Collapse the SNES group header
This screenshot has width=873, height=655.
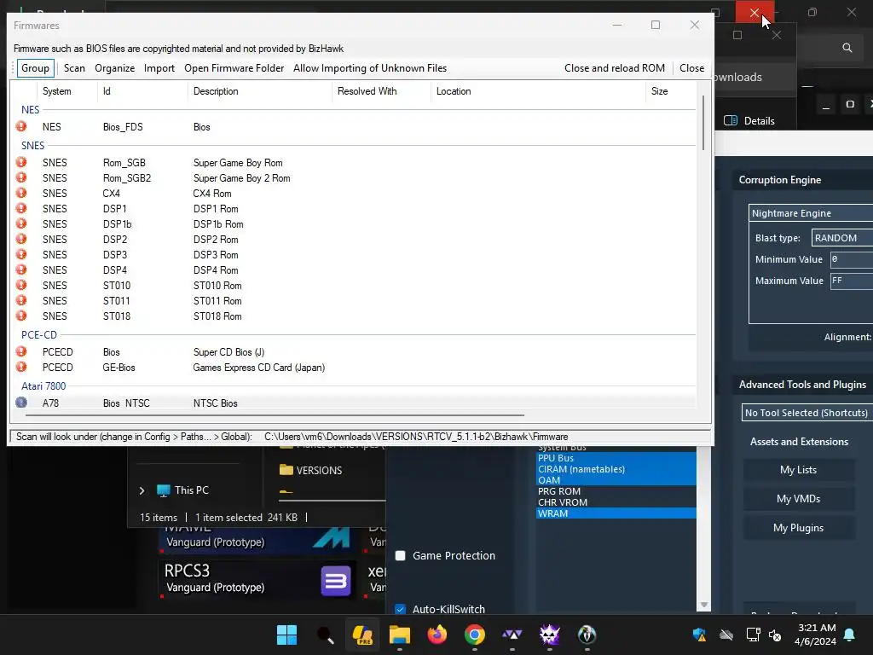(32, 145)
